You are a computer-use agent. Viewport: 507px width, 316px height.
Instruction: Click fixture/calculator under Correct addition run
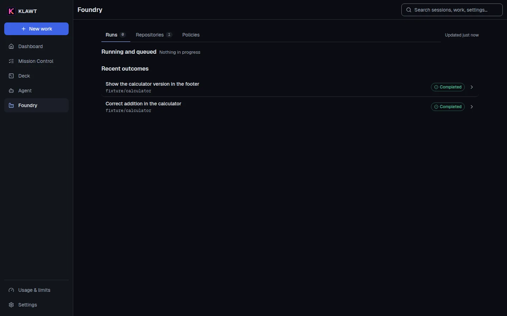click(x=129, y=111)
